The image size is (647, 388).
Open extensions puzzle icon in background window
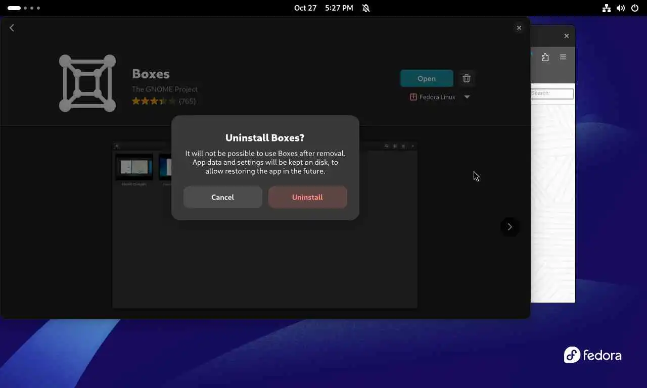click(x=545, y=57)
